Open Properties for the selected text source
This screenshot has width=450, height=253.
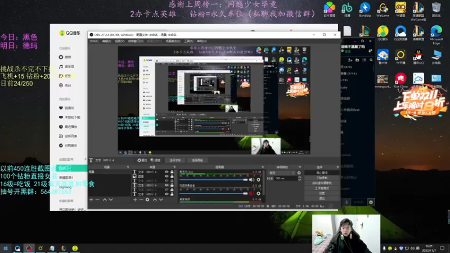click(142, 160)
